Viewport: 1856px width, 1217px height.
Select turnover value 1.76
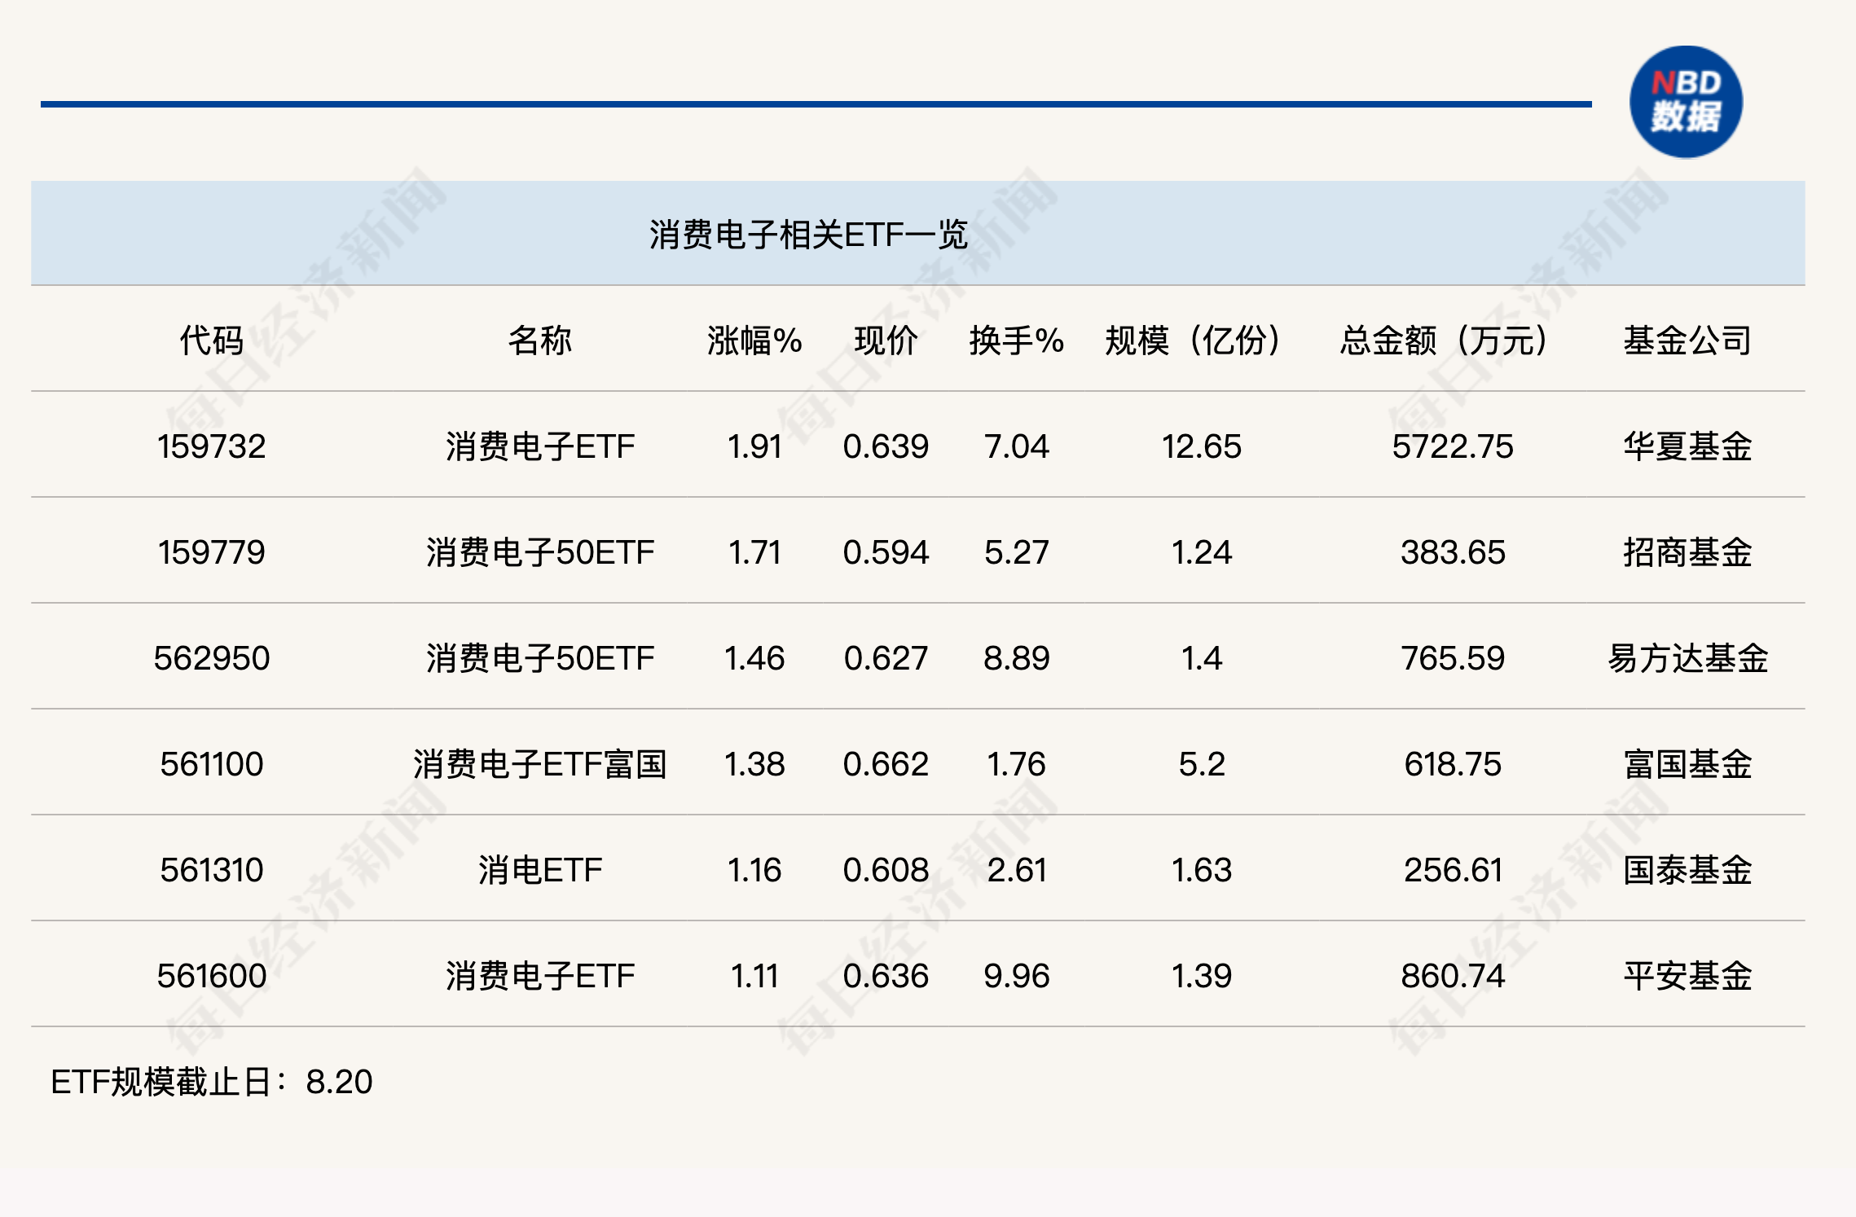(1017, 764)
